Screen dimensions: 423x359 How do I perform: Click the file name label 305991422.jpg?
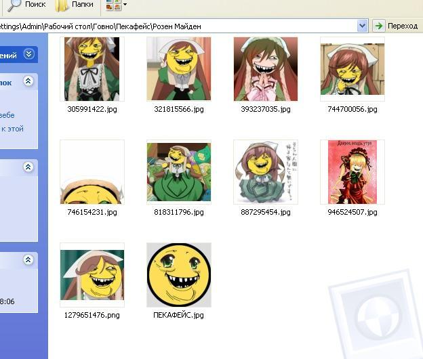[92, 109]
